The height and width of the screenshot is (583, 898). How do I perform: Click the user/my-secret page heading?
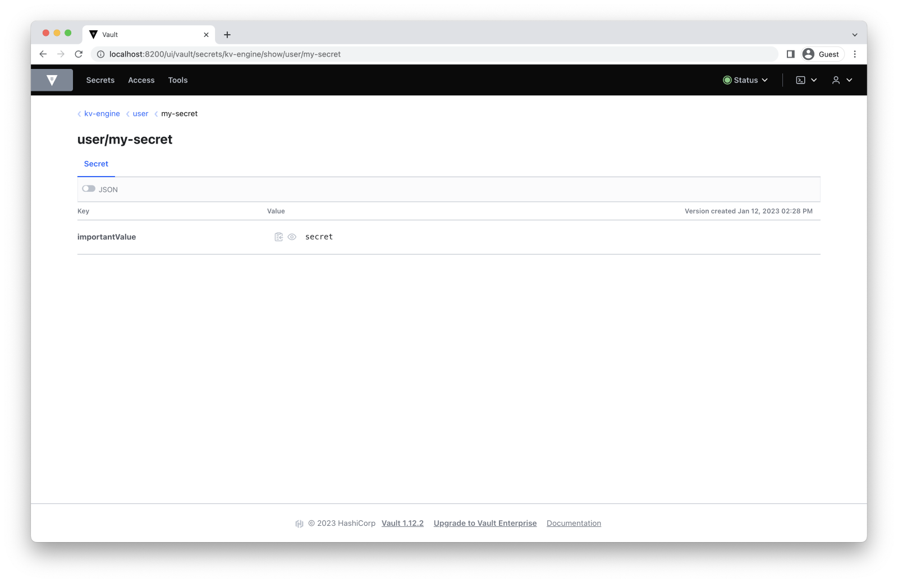pyautogui.click(x=125, y=140)
